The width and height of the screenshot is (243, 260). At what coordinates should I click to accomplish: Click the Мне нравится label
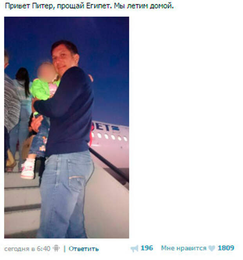click(184, 248)
